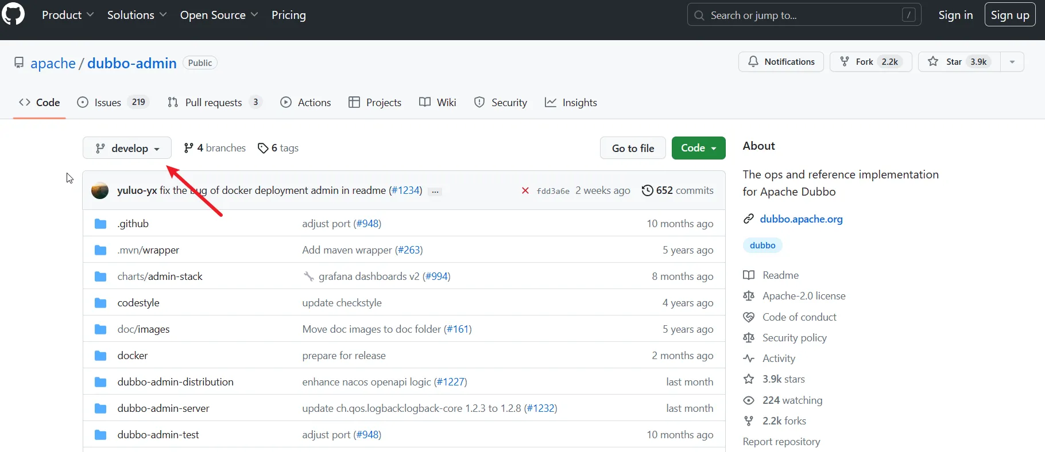Screen dimensions: 1045x452
Task: Open the docker folder
Action: click(133, 356)
